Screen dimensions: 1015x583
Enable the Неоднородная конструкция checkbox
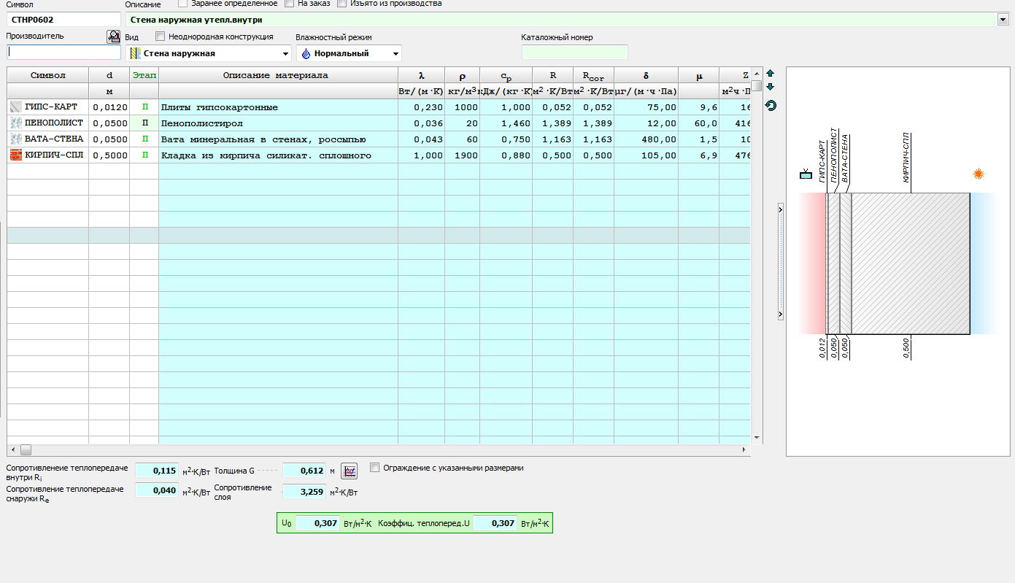(x=161, y=36)
